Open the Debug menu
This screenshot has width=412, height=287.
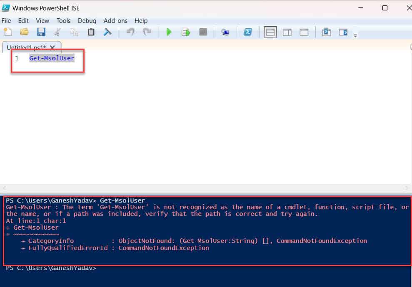click(87, 21)
